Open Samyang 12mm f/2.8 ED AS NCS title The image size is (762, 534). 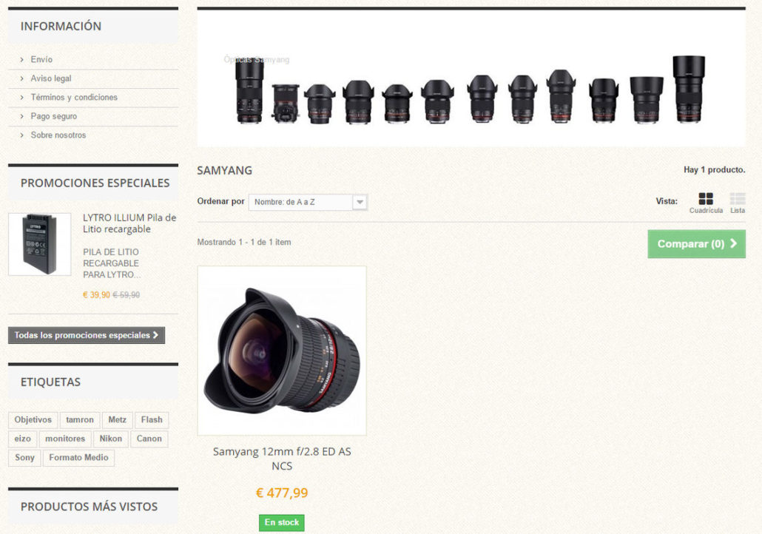click(x=282, y=459)
